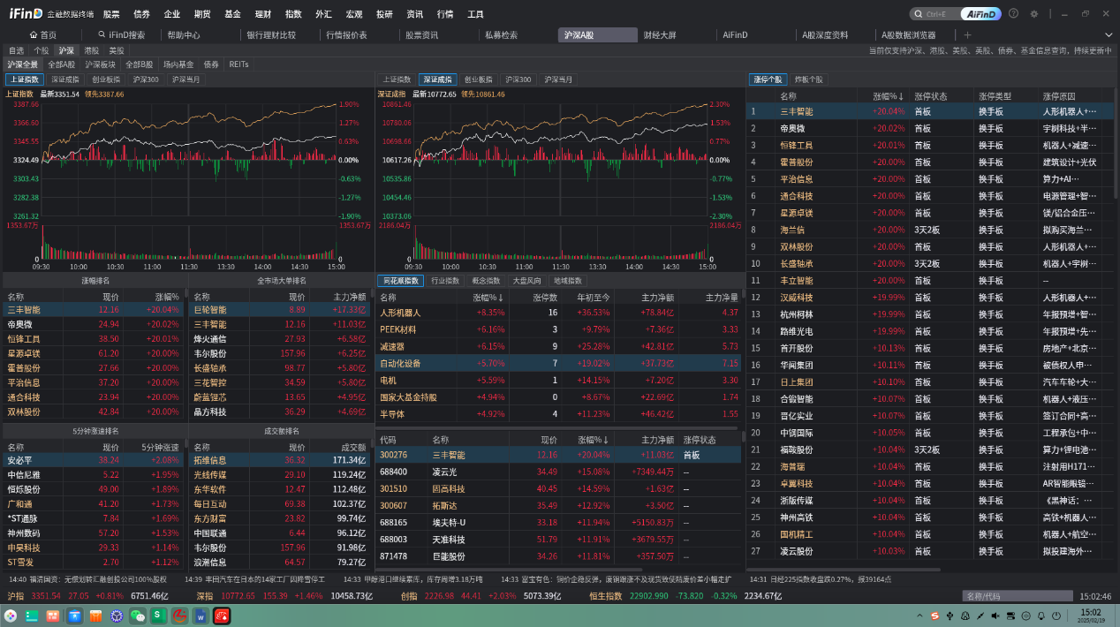Open WeChat from the taskbar
The image size is (1120, 627).
tap(137, 615)
